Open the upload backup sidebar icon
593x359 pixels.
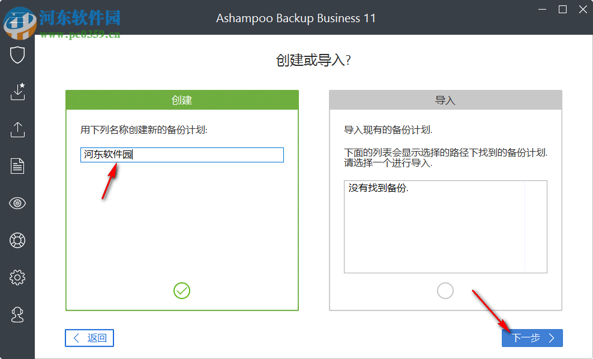coord(17,129)
